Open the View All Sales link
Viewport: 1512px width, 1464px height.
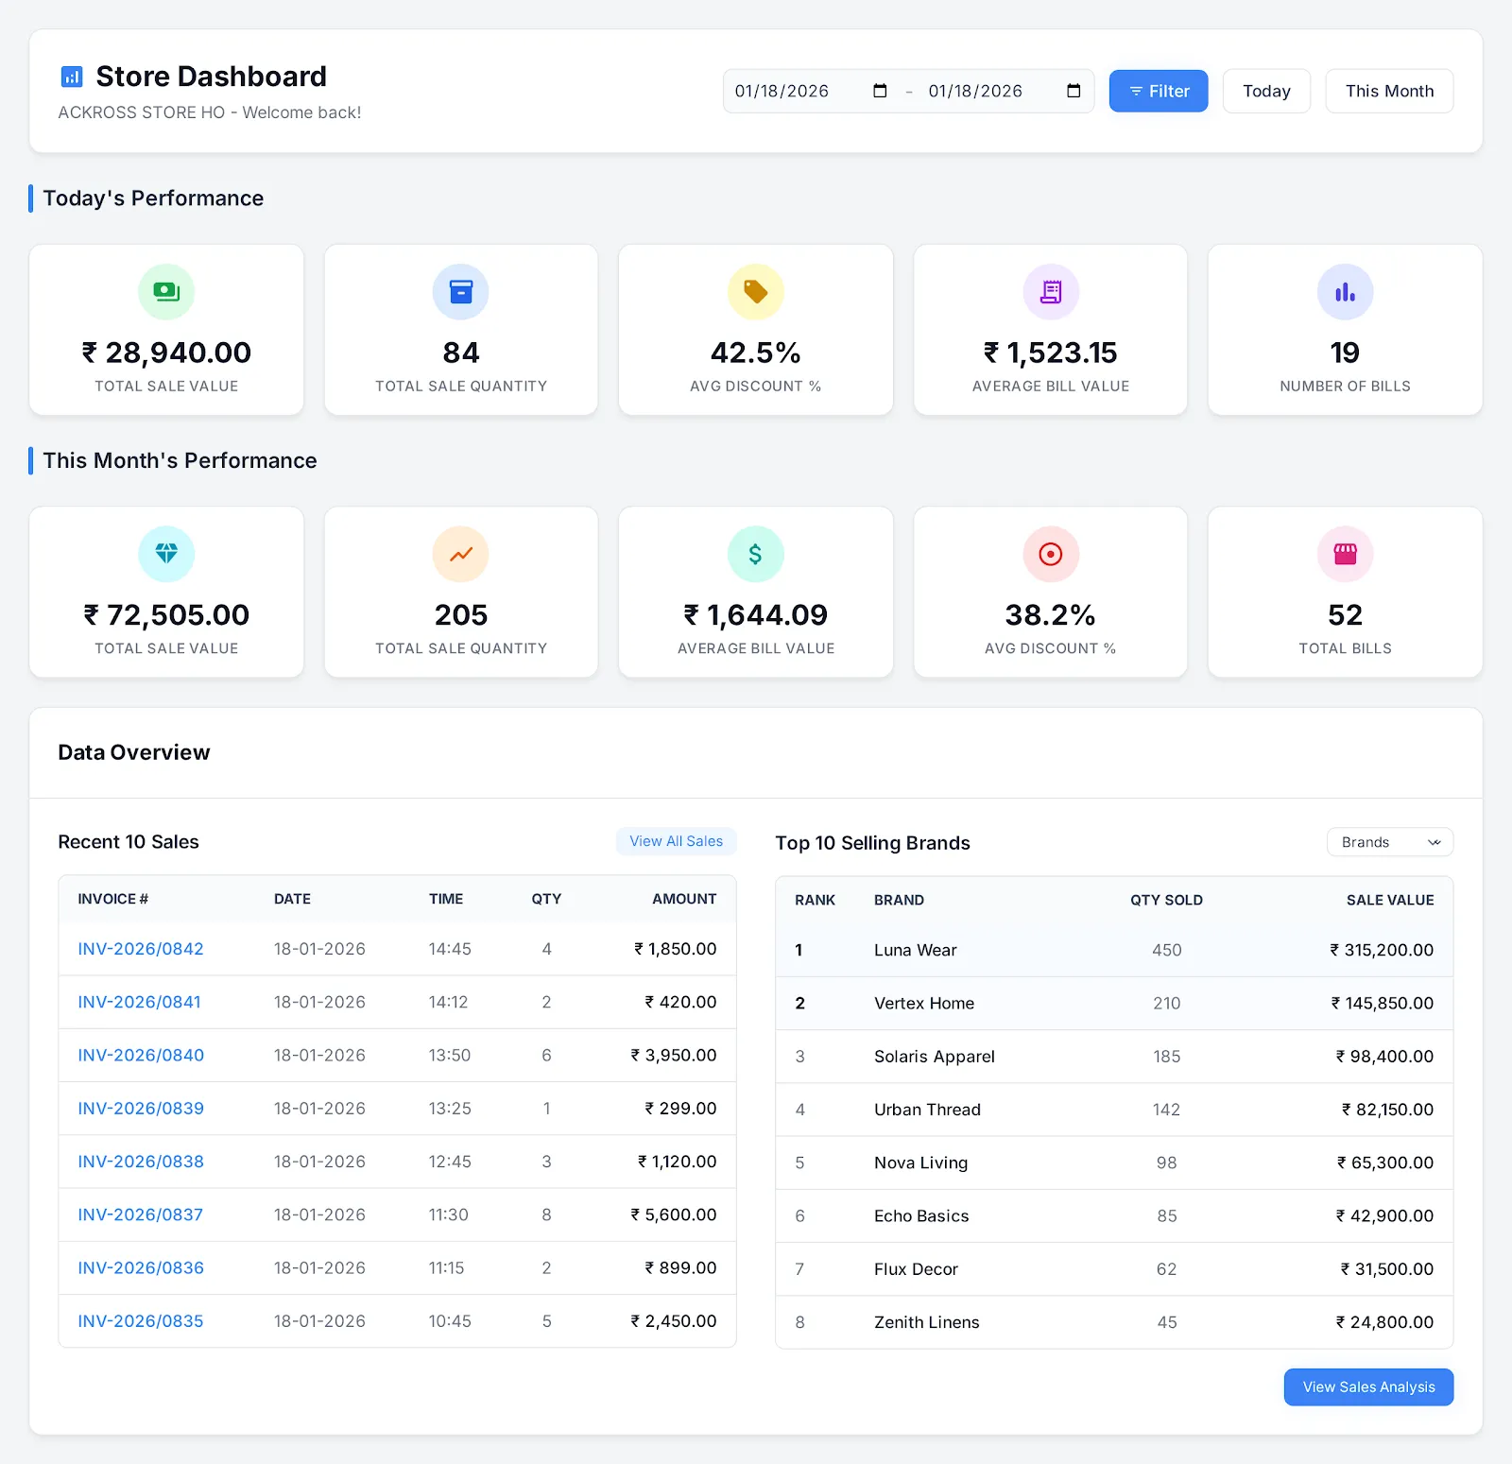676,840
